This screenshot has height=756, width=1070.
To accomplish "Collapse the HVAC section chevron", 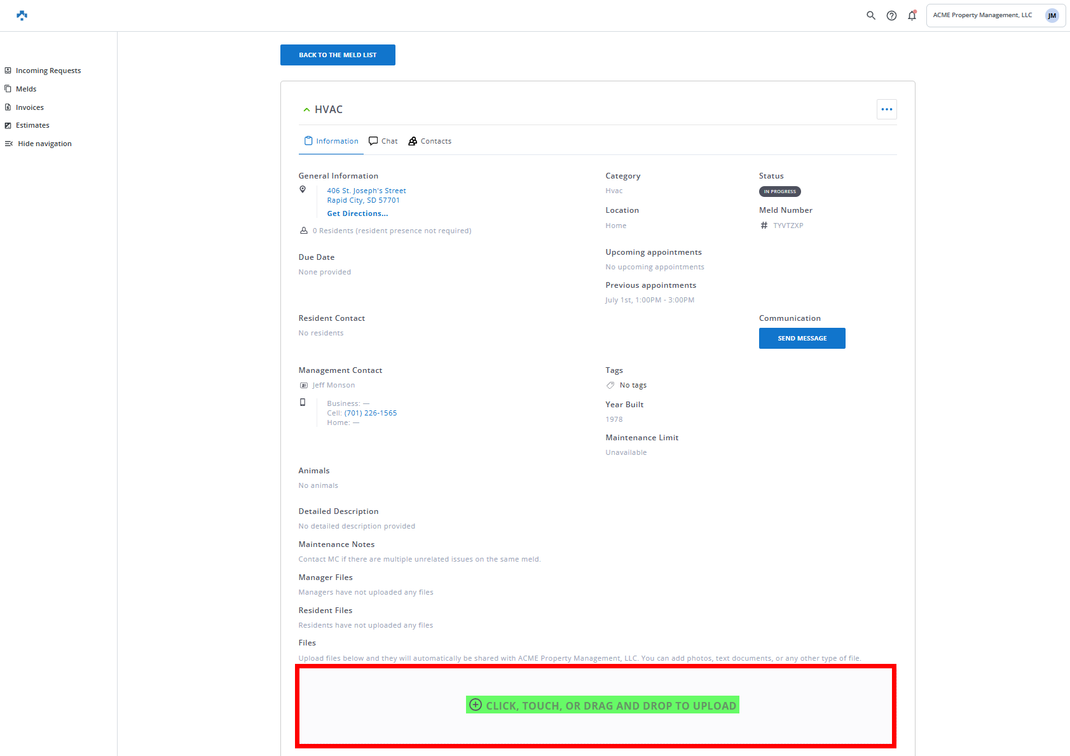I will point(306,110).
